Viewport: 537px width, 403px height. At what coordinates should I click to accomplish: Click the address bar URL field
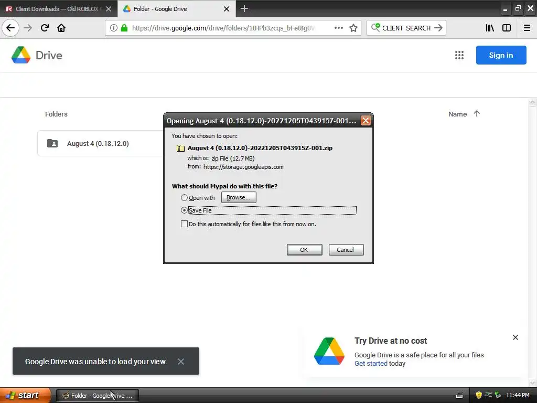[x=223, y=28]
